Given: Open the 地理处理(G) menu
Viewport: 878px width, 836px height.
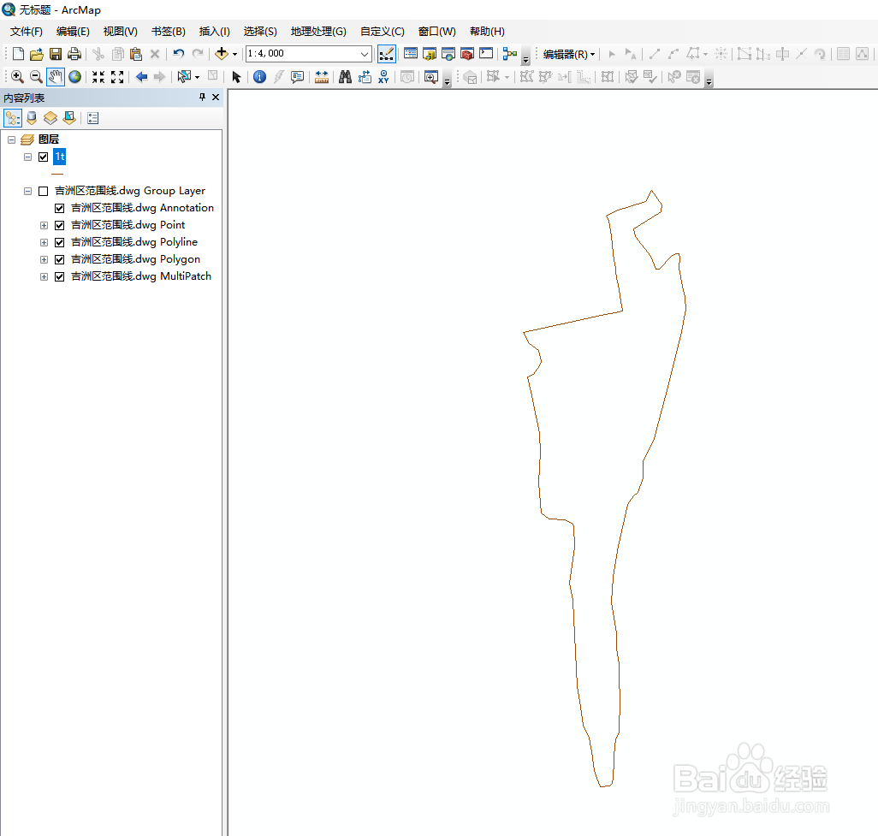Looking at the screenshot, I should pos(318,32).
